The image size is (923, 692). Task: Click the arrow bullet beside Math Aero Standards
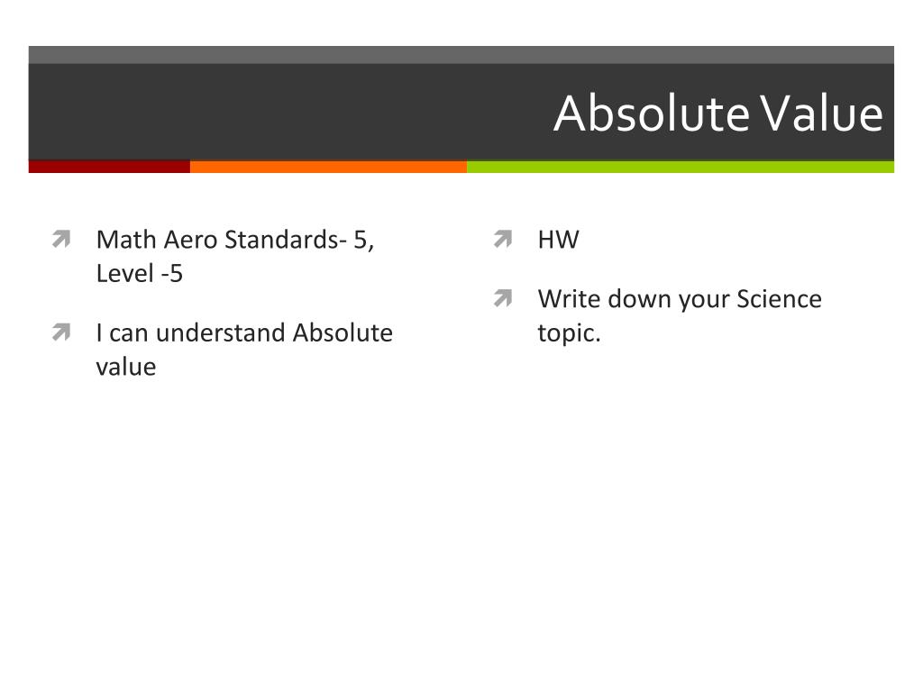click(61, 239)
